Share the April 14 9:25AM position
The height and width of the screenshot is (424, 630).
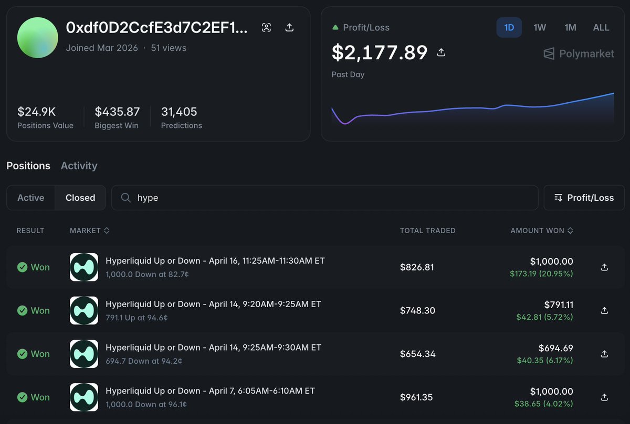604,354
